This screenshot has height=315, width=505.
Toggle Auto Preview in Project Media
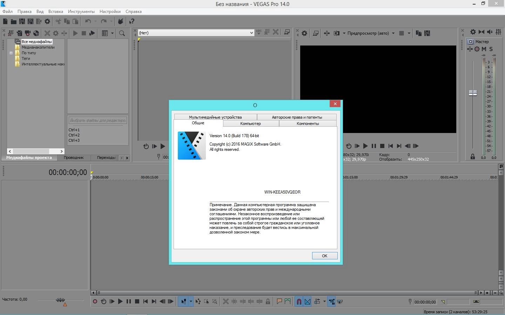[x=92, y=33]
